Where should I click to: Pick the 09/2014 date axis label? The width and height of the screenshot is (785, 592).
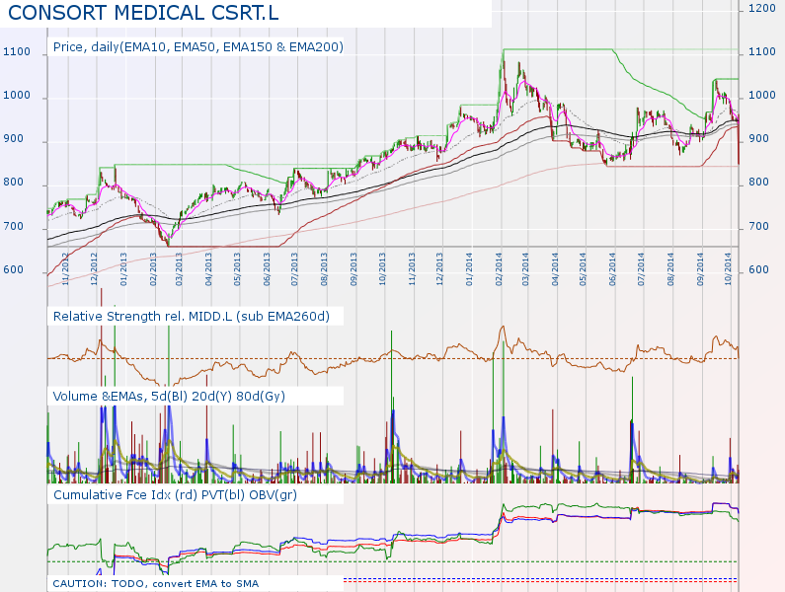pyautogui.click(x=700, y=268)
